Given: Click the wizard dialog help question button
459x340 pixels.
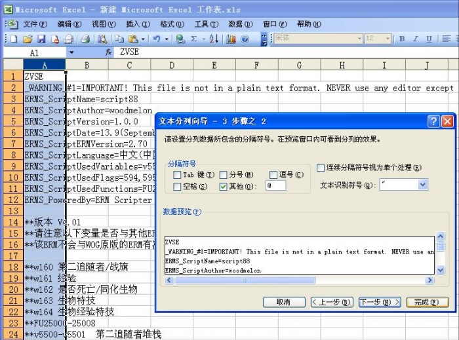Looking at the screenshot, I should tap(433, 121).
